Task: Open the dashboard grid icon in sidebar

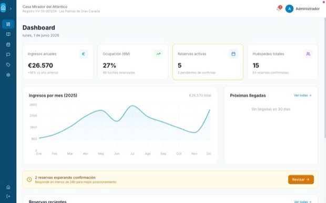Action: [8, 24]
